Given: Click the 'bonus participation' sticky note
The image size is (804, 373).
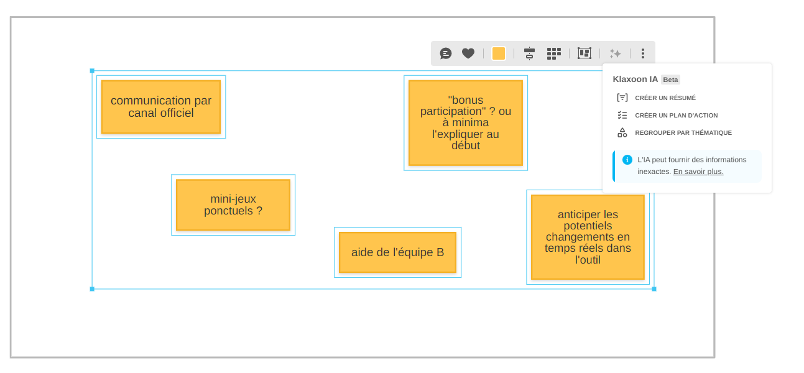Looking at the screenshot, I should [x=466, y=123].
